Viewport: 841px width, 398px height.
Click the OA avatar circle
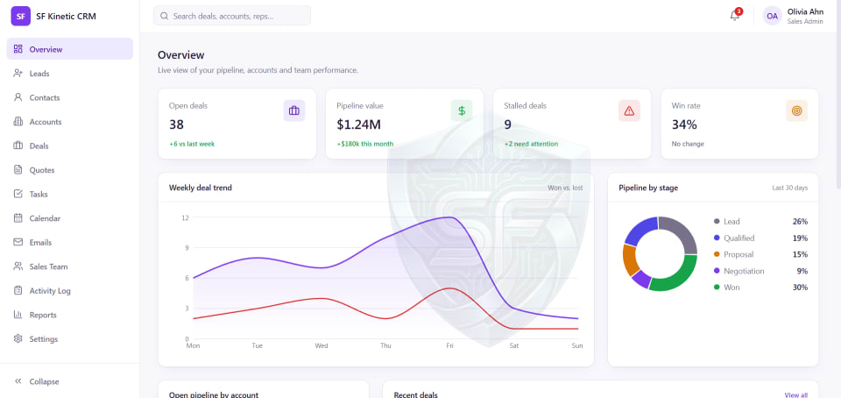coord(773,16)
